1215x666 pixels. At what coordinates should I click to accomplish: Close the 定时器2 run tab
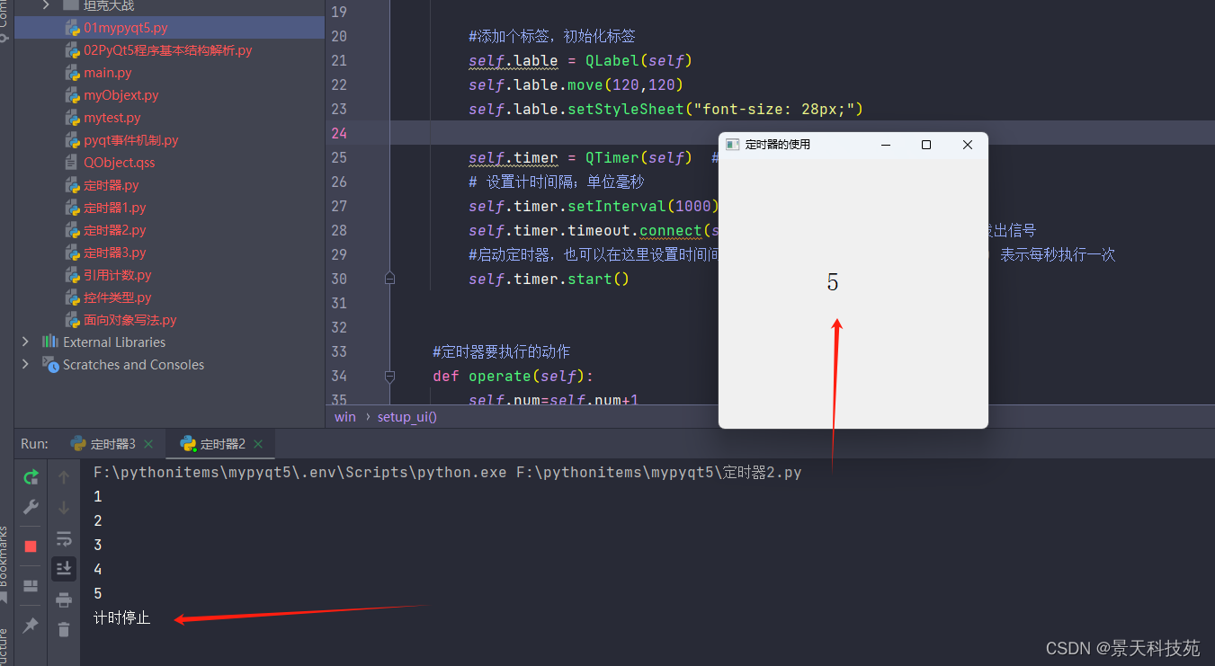click(258, 444)
